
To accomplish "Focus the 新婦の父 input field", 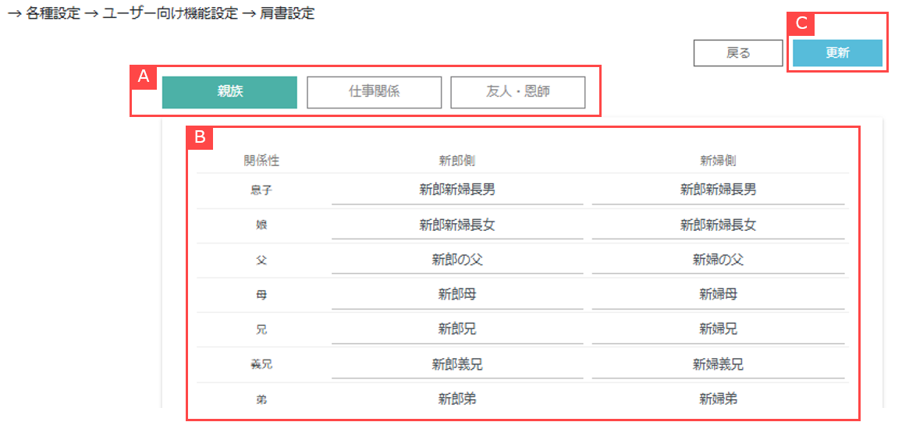I will tap(718, 260).
